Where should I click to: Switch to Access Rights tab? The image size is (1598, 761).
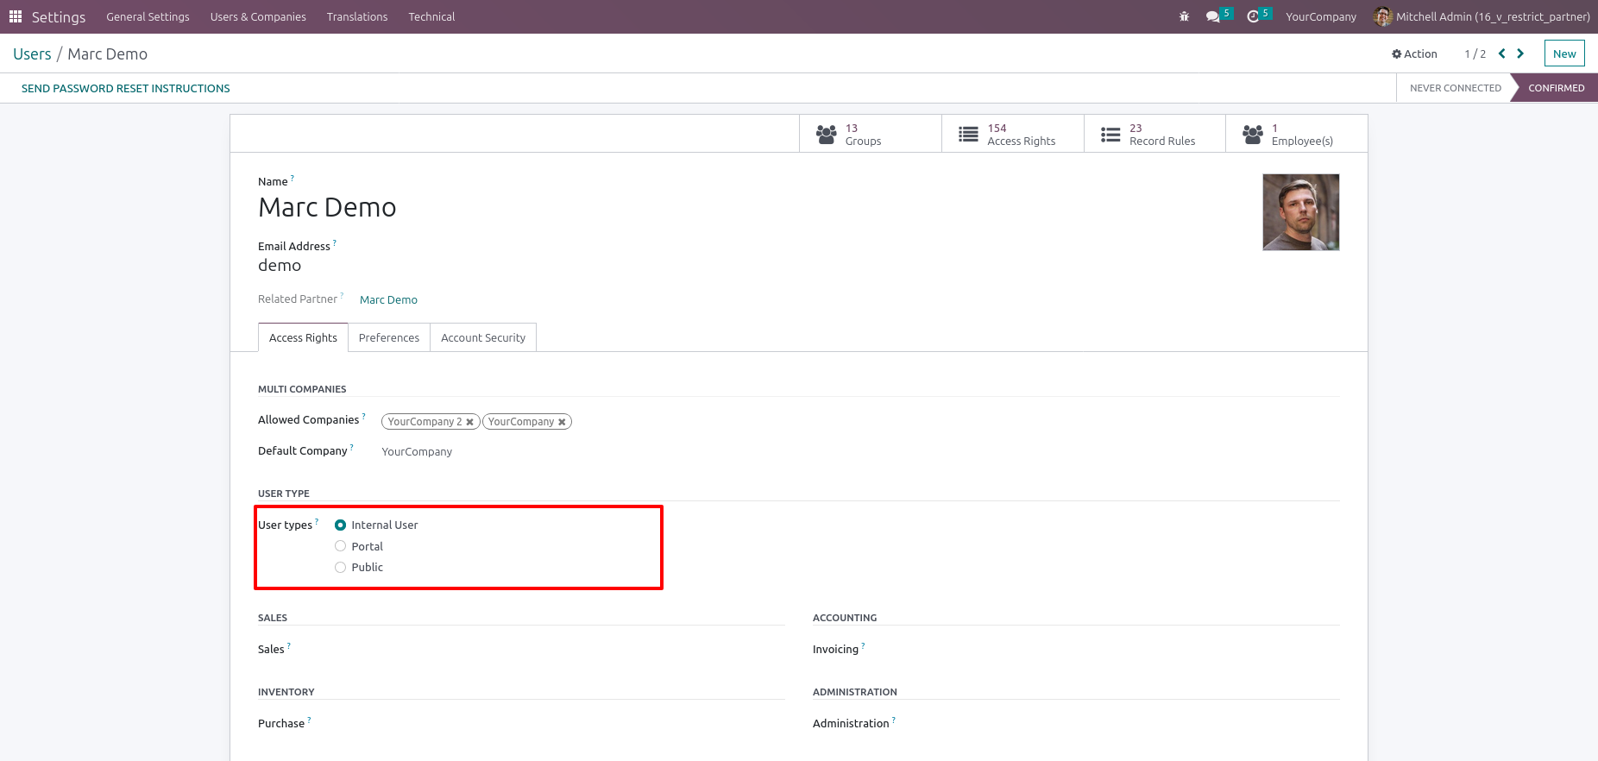[x=303, y=337]
